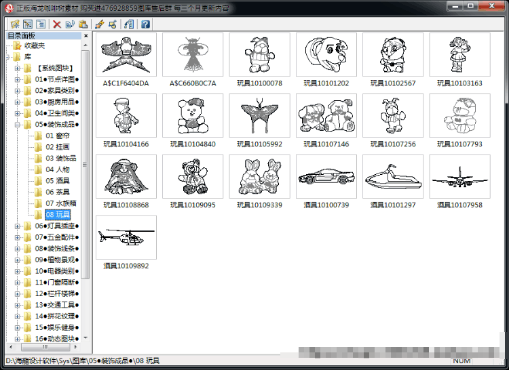
Task: Expand the 13●交通工具 tree node
Action: pyautogui.click(x=17, y=305)
